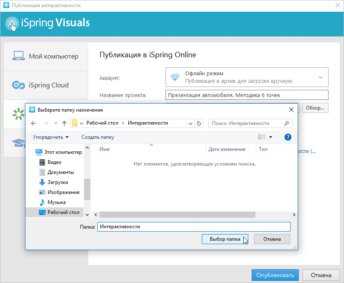Refresh the Интерактивности folder view
The image size is (344, 283).
click(199, 123)
